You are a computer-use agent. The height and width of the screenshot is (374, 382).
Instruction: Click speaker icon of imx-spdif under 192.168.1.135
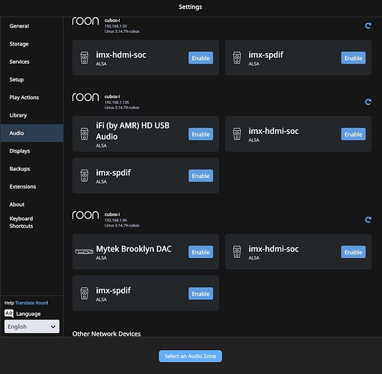[x=84, y=176]
